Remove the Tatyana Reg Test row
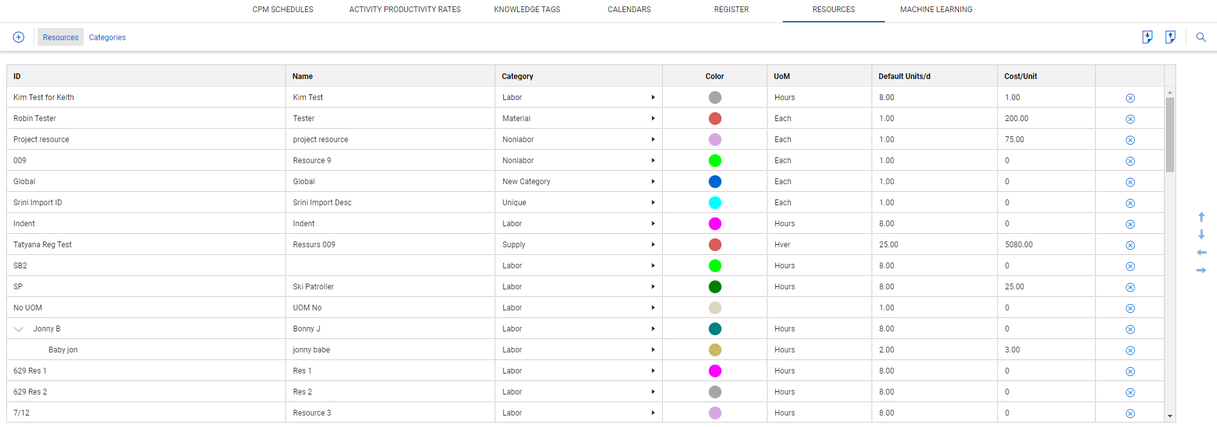The height and width of the screenshot is (427, 1217). pyautogui.click(x=1130, y=245)
